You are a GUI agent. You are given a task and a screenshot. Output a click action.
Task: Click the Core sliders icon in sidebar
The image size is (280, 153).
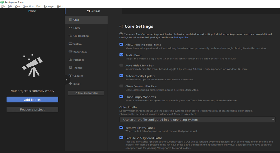pos(70,20)
